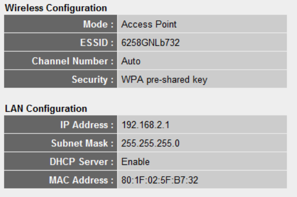Click the IP Address label
Image resolution: width=297 pixels, height=197 pixels.
tap(87, 125)
